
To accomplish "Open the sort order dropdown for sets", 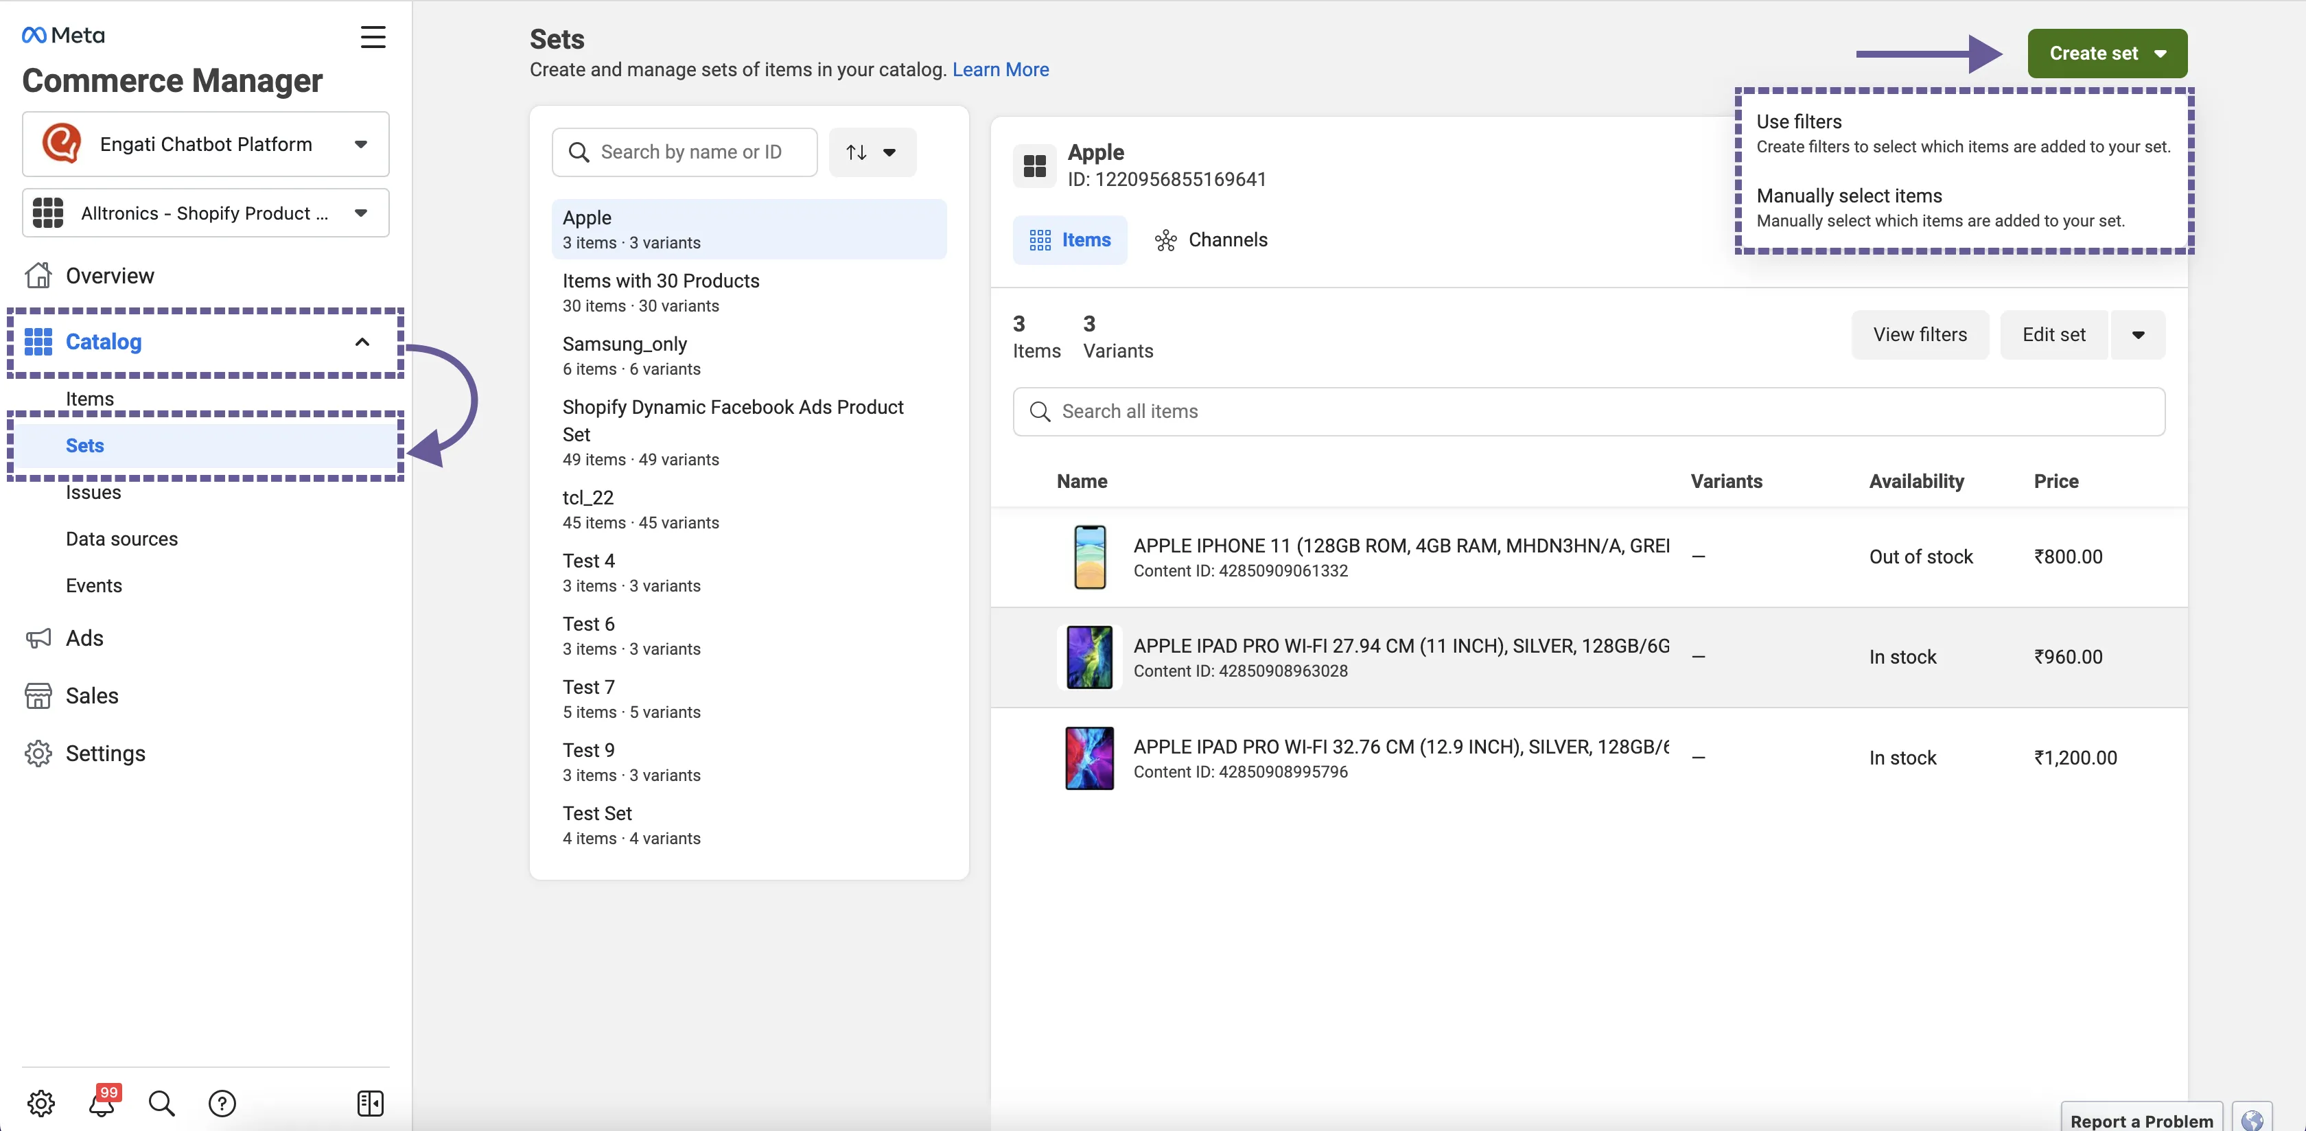I will [x=872, y=152].
